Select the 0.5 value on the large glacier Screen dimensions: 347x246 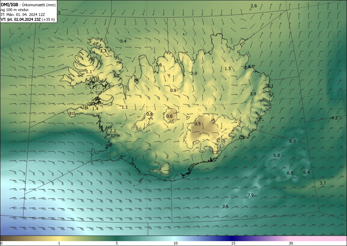pyautogui.click(x=197, y=124)
